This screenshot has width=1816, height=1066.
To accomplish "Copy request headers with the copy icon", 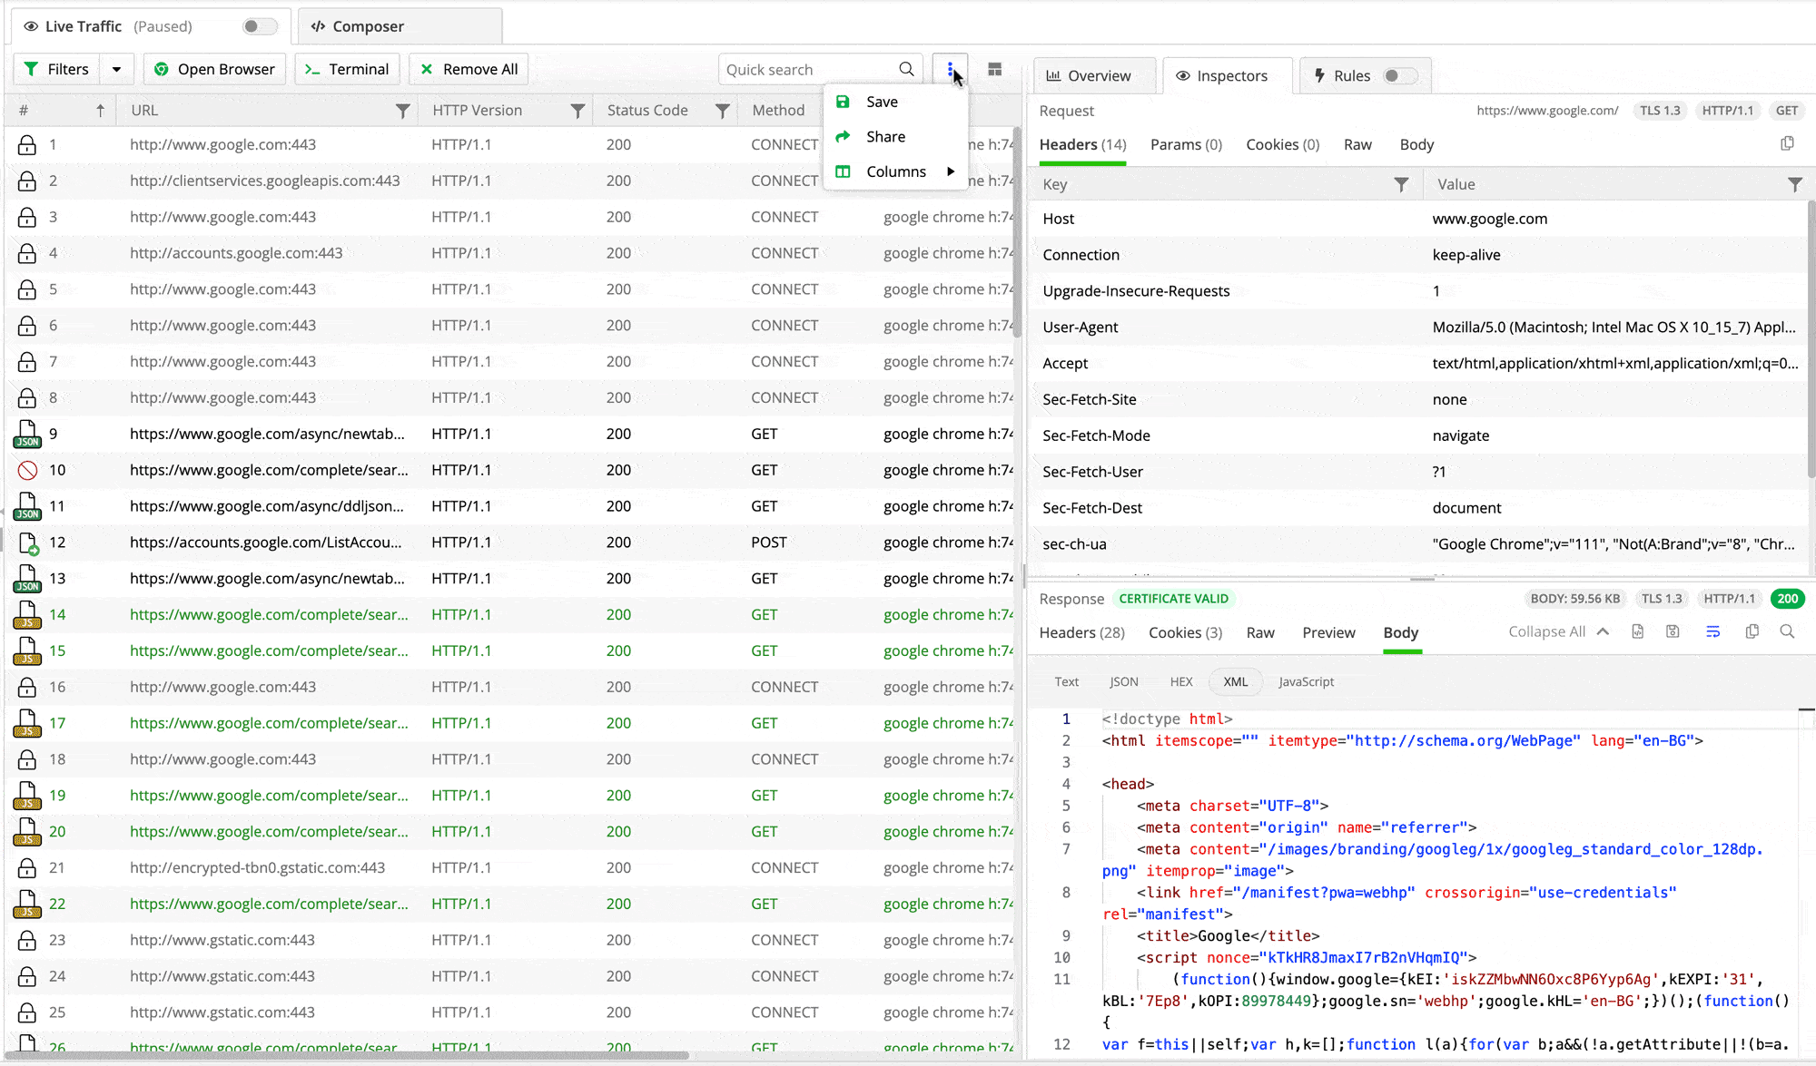I will (1787, 143).
